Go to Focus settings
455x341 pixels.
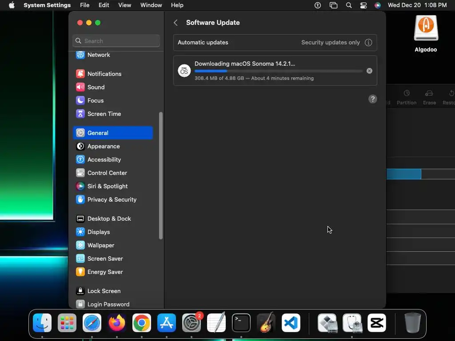coord(113,101)
